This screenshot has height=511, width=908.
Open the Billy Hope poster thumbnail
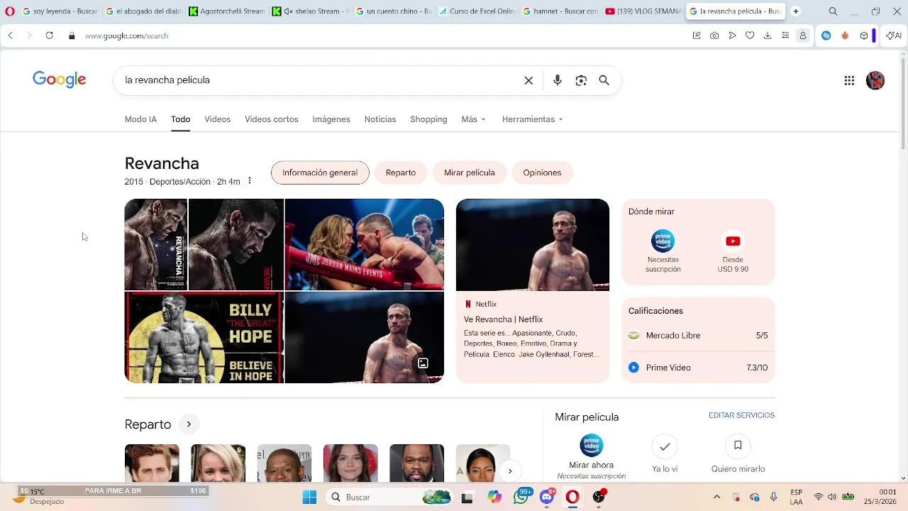[x=204, y=337]
